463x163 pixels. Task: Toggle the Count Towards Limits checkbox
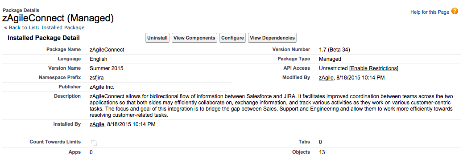(94, 143)
